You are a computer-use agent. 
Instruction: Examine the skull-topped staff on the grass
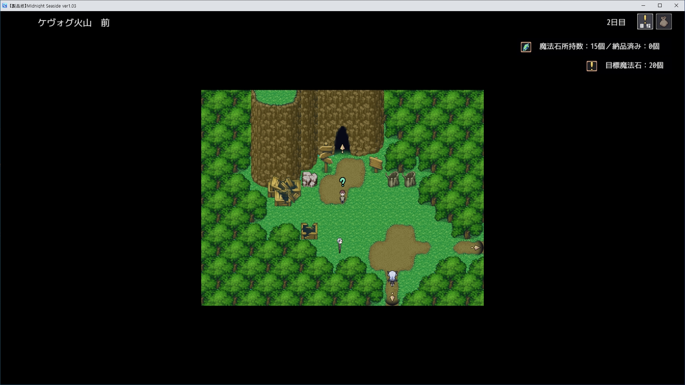tap(340, 245)
